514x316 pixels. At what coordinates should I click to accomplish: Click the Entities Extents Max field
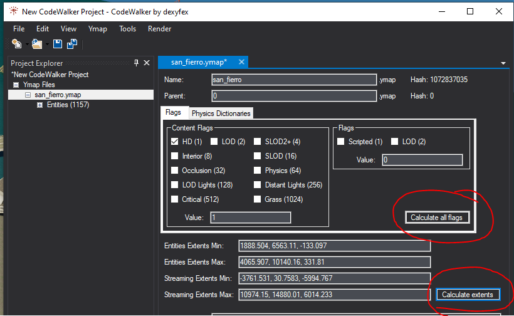(x=334, y=262)
